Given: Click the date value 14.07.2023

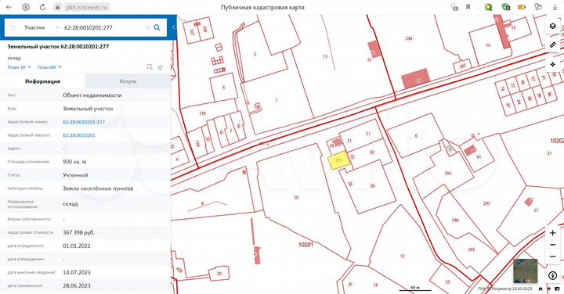Looking at the screenshot, I should 77,272.
